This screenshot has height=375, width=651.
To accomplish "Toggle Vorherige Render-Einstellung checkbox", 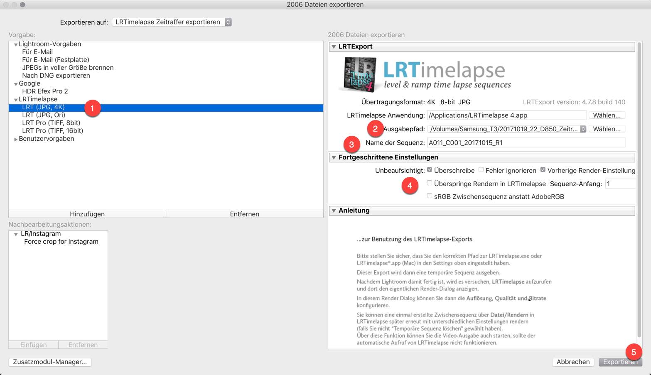I will coord(543,170).
